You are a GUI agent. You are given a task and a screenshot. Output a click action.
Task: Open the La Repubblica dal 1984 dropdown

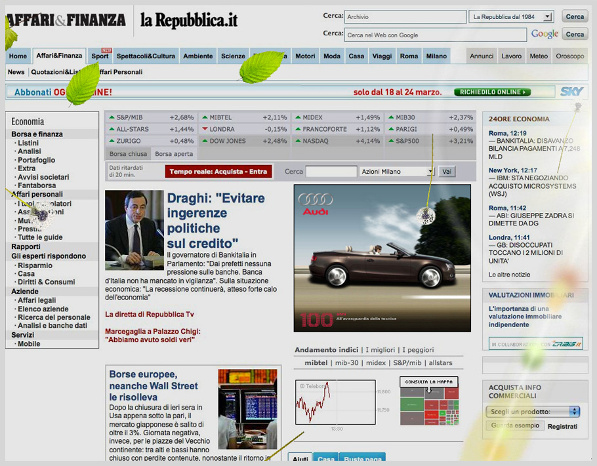[x=511, y=17]
